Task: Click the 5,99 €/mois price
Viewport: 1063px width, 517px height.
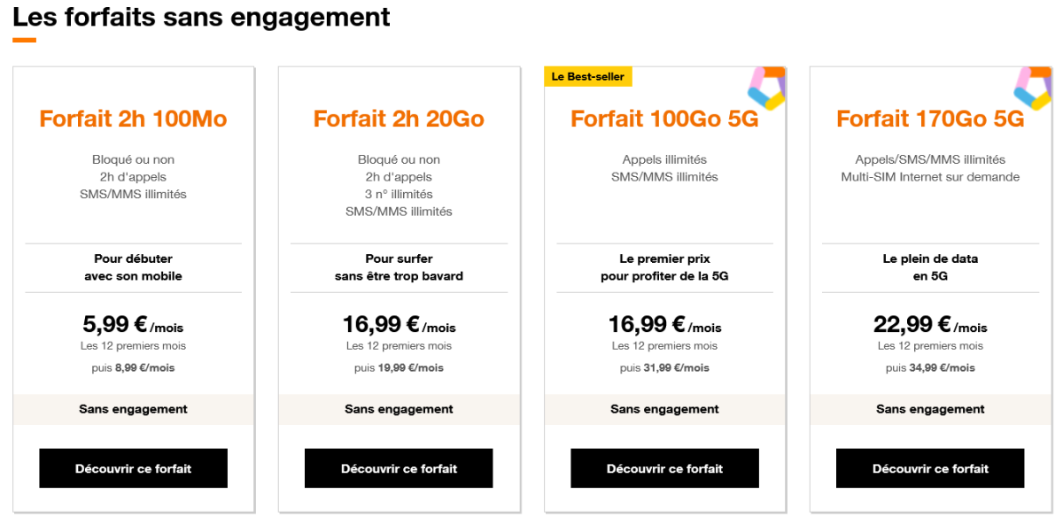Action: pos(133,325)
